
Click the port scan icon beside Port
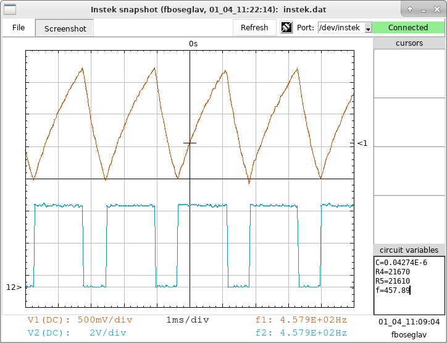(286, 28)
